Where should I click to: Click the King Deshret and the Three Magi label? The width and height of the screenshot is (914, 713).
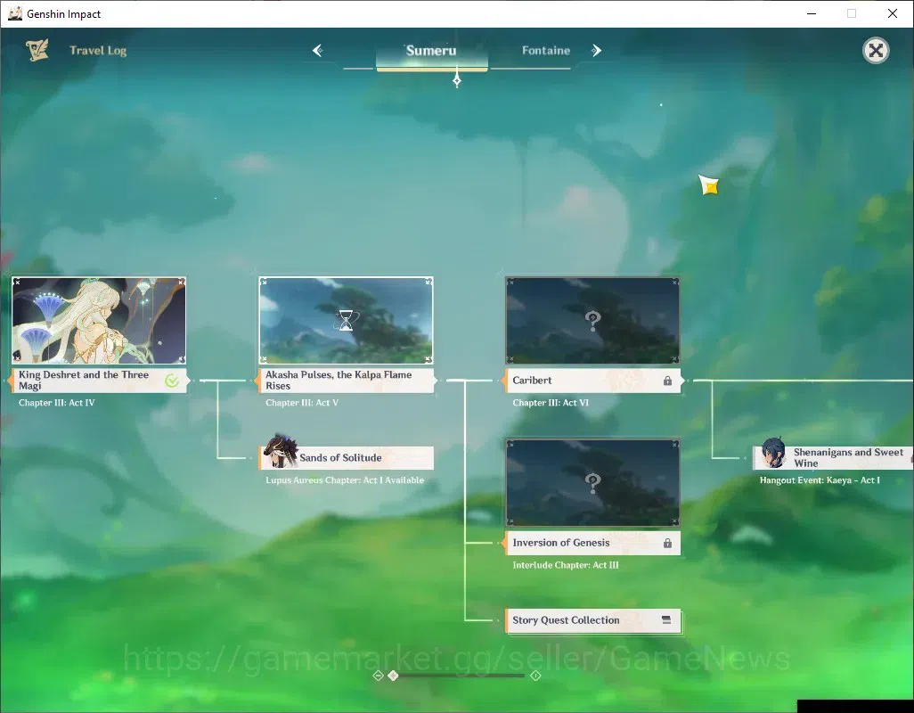99,380
